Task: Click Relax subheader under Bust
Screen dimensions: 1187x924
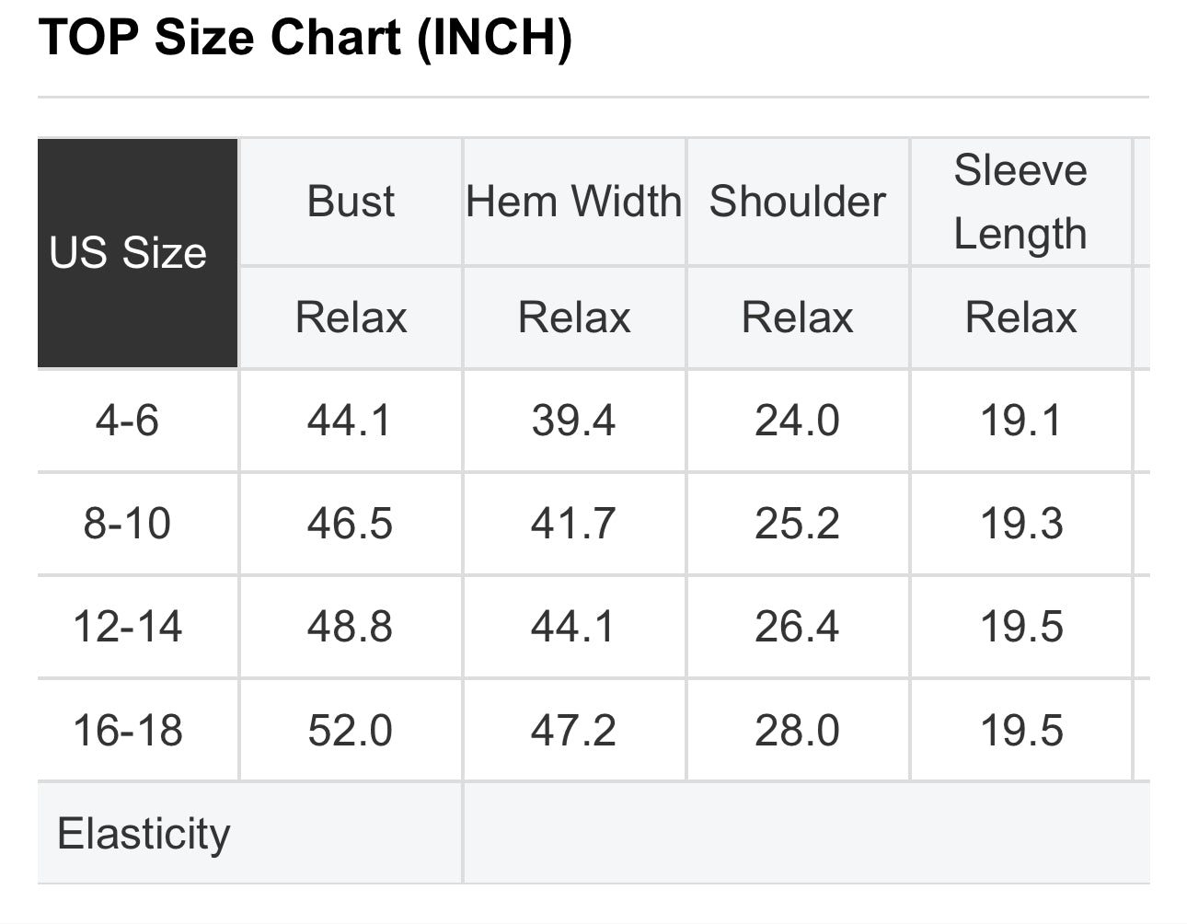Action: (351, 318)
